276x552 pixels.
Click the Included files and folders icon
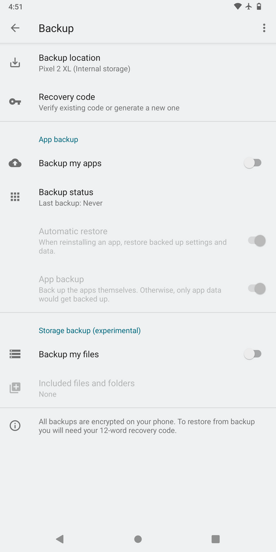click(x=15, y=388)
